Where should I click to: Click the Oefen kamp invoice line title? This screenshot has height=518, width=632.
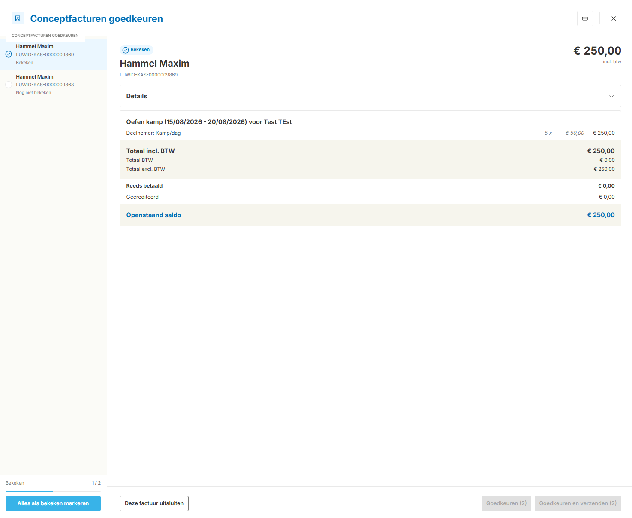tap(209, 122)
